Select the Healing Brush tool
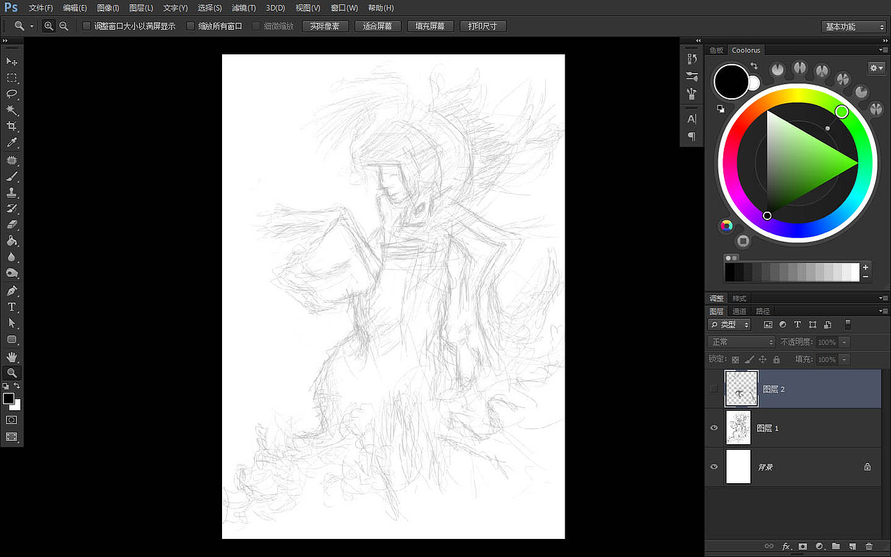 (x=12, y=160)
